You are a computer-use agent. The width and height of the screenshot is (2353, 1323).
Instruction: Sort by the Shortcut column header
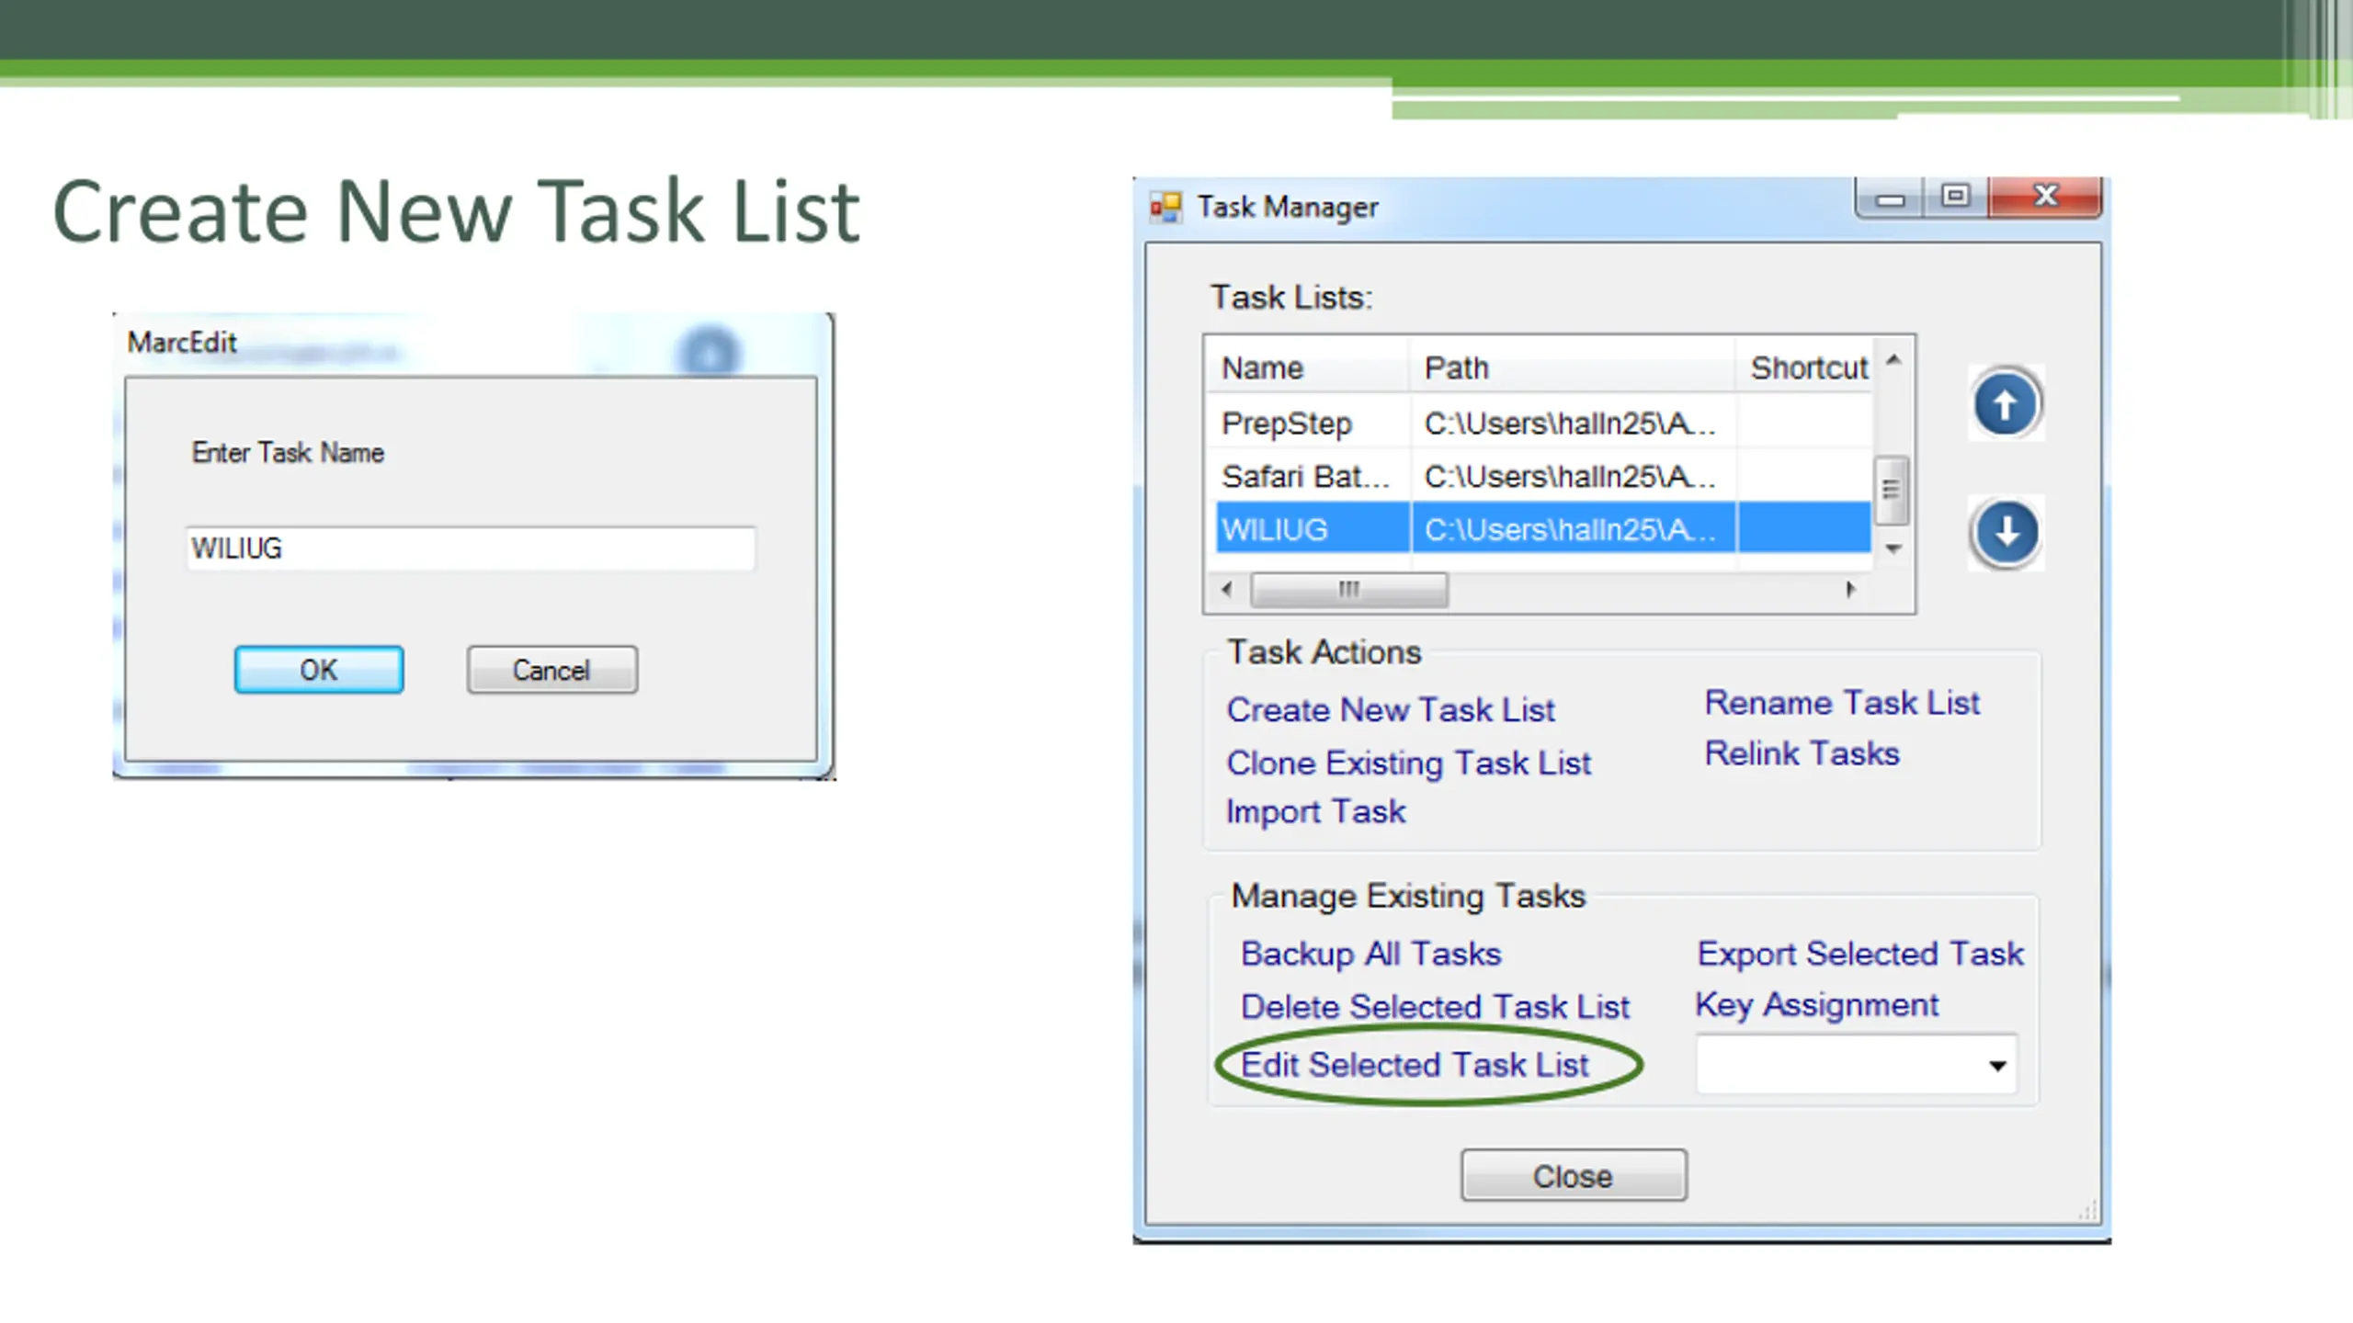tap(1803, 367)
